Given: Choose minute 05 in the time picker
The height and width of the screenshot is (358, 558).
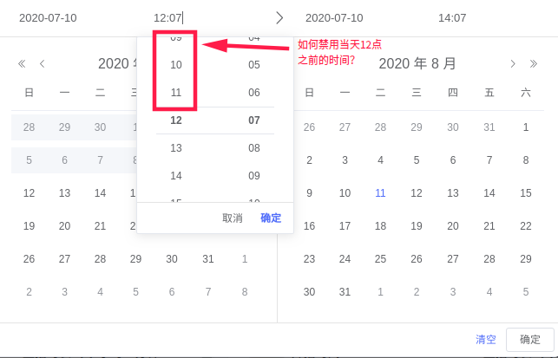Looking at the screenshot, I should [x=254, y=65].
